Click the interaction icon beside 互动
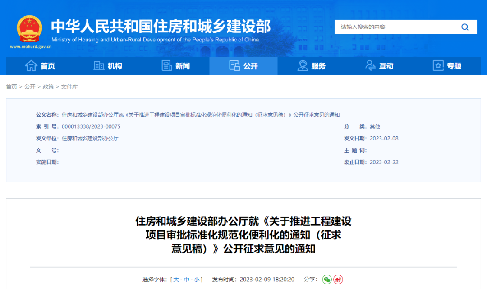 (370, 66)
